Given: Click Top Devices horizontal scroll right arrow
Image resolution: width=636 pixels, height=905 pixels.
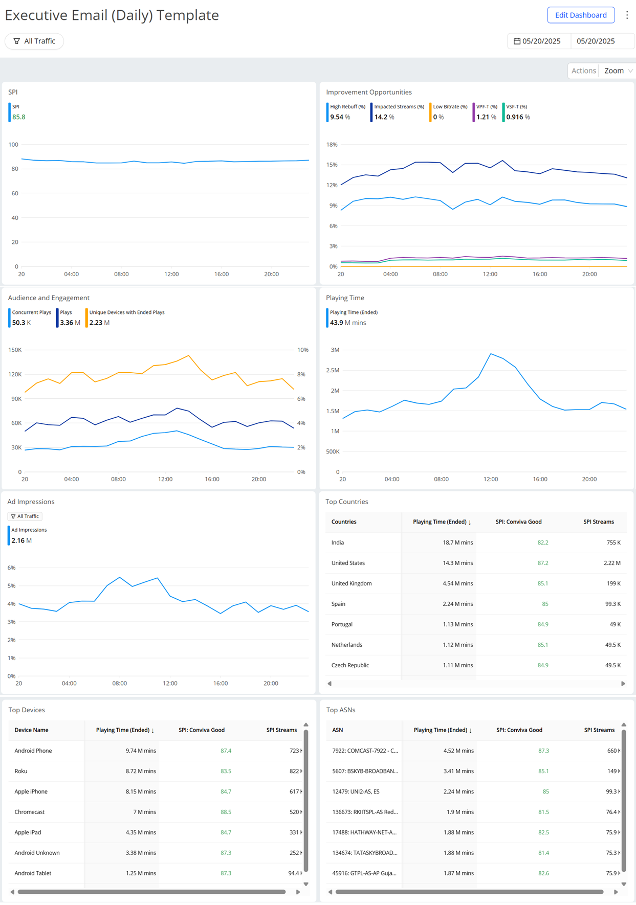Looking at the screenshot, I should coord(298,892).
